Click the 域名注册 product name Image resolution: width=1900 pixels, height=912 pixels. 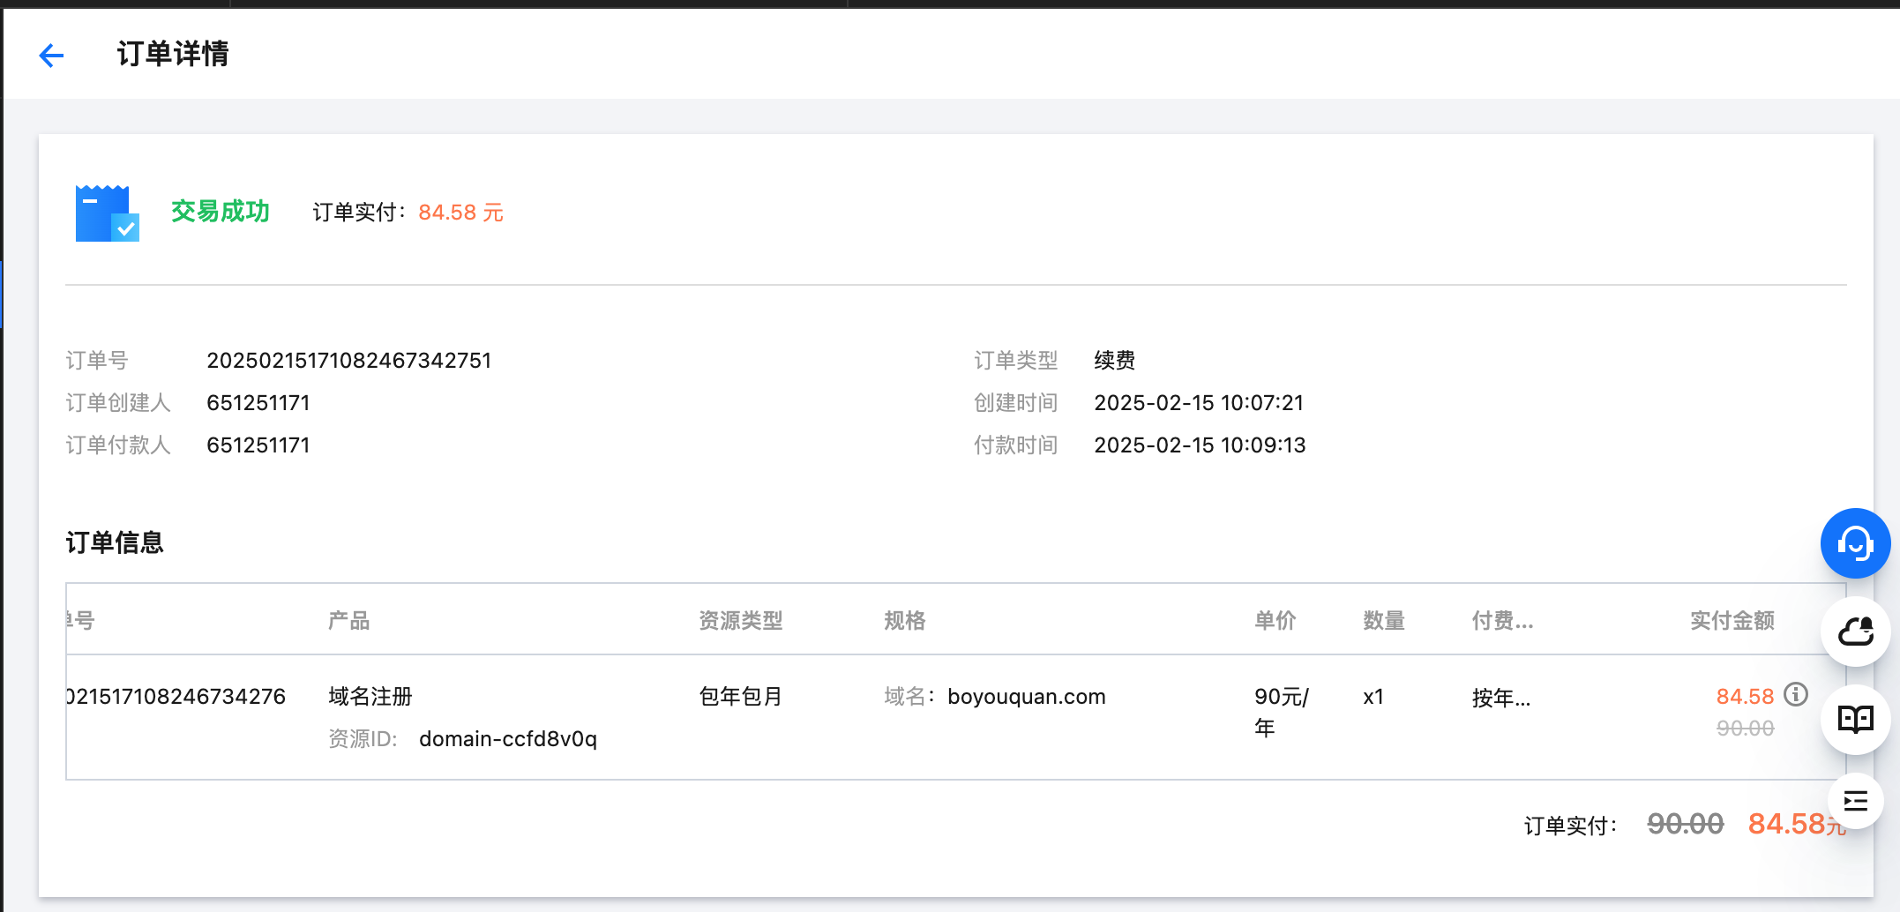click(370, 697)
